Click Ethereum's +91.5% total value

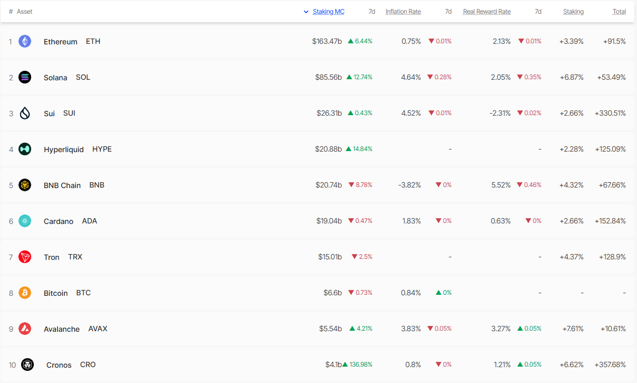[614, 41]
